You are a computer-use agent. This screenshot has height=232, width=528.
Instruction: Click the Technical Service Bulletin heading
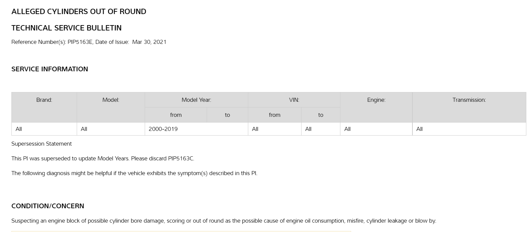pyautogui.click(x=66, y=28)
